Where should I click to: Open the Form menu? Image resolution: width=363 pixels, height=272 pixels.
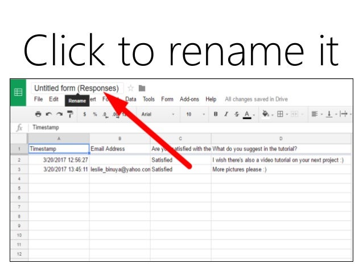(x=167, y=99)
